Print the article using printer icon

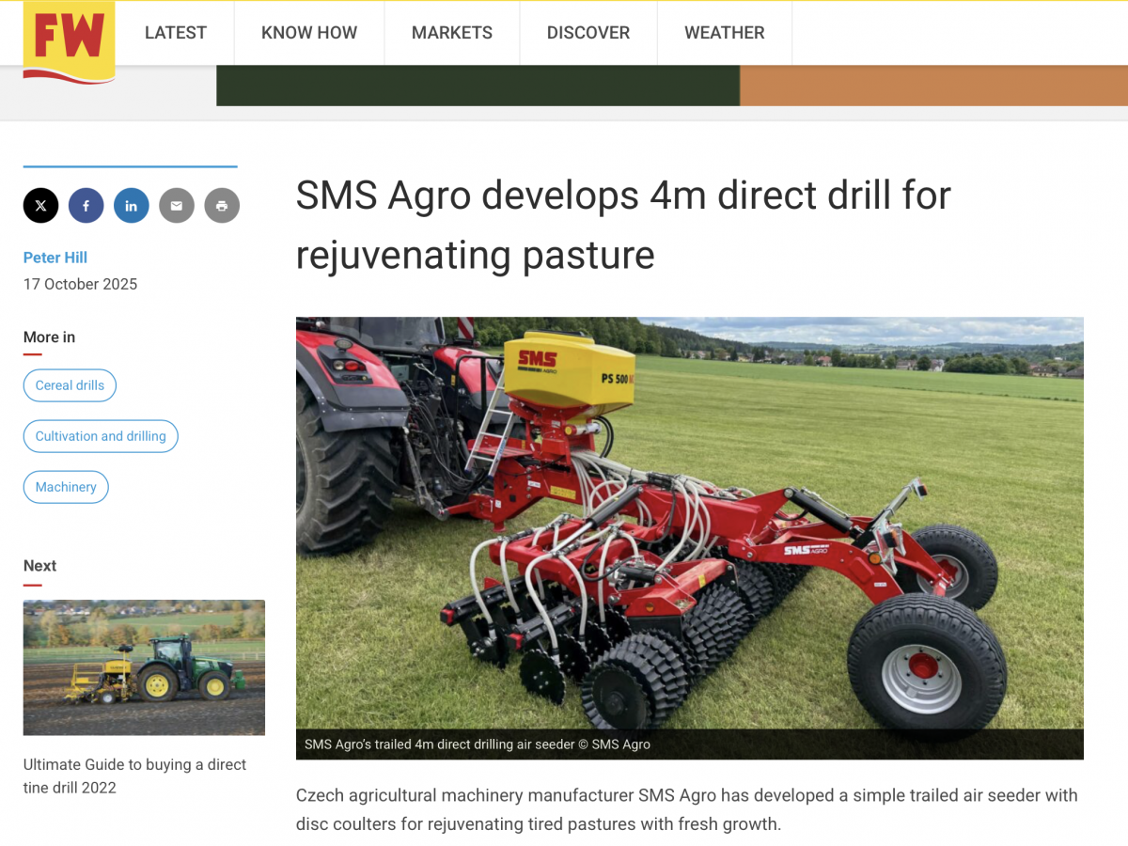(222, 206)
